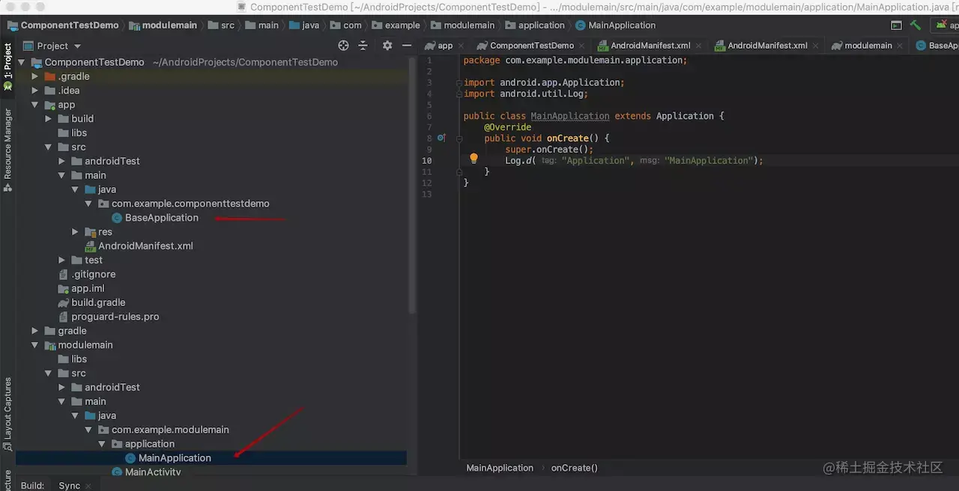This screenshot has width=959, height=491.
Task: Expand the .idea folder arrow
Action: 34,91
